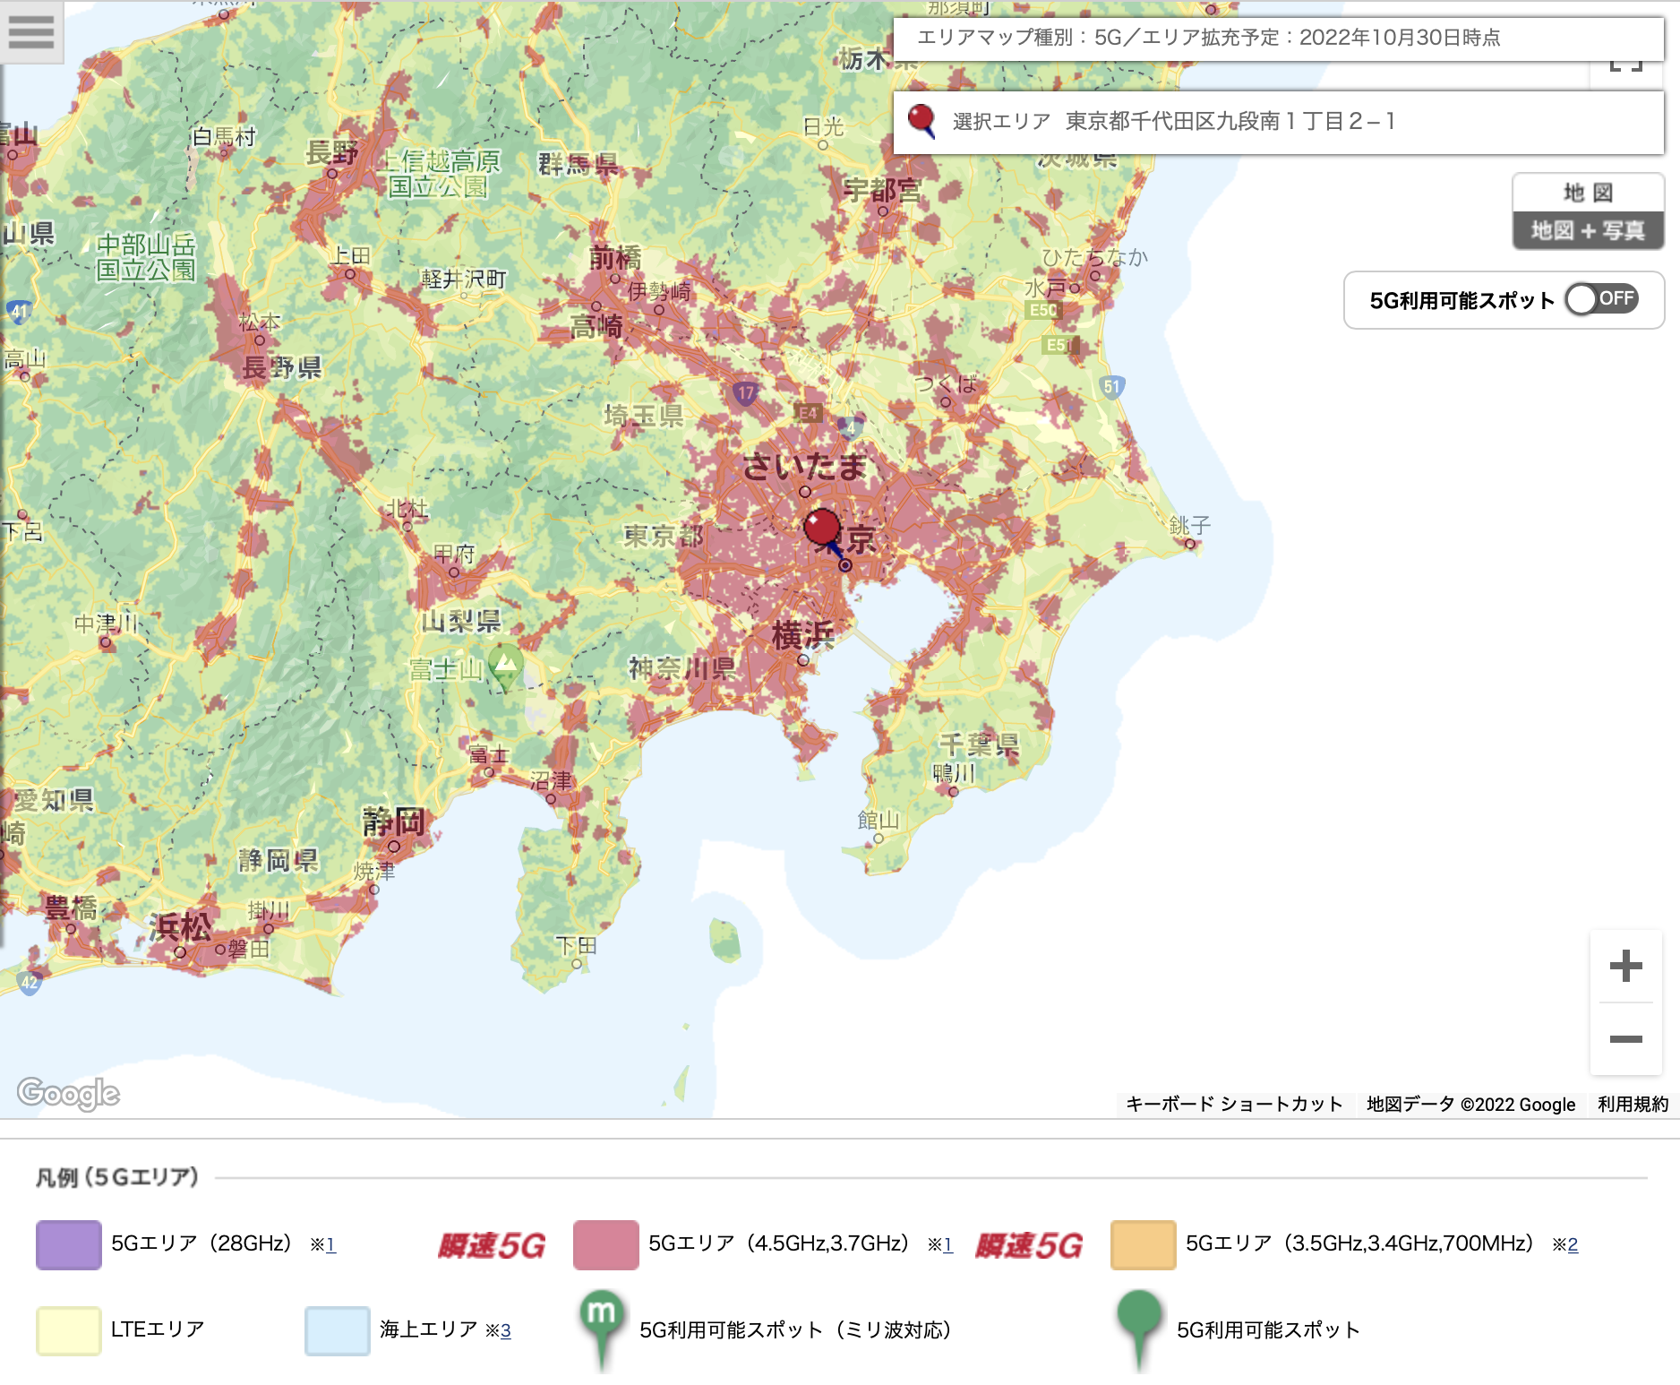Image resolution: width=1680 pixels, height=1385 pixels.
Task: Open the hamburger menu icon
Action: [x=31, y=31]
